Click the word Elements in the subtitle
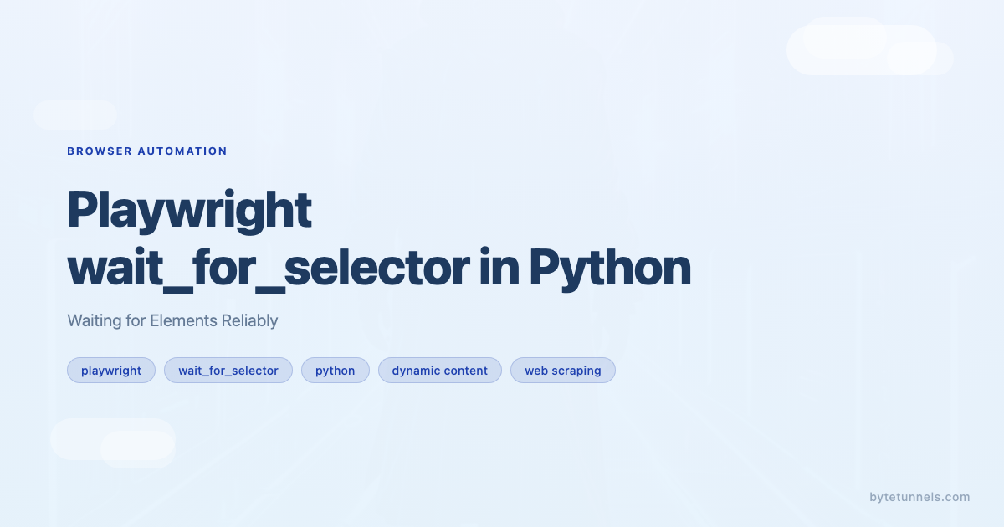Image resolution: width=1004 pixels, height=527 pixels. pyautogui.click(x=181, y=320)
